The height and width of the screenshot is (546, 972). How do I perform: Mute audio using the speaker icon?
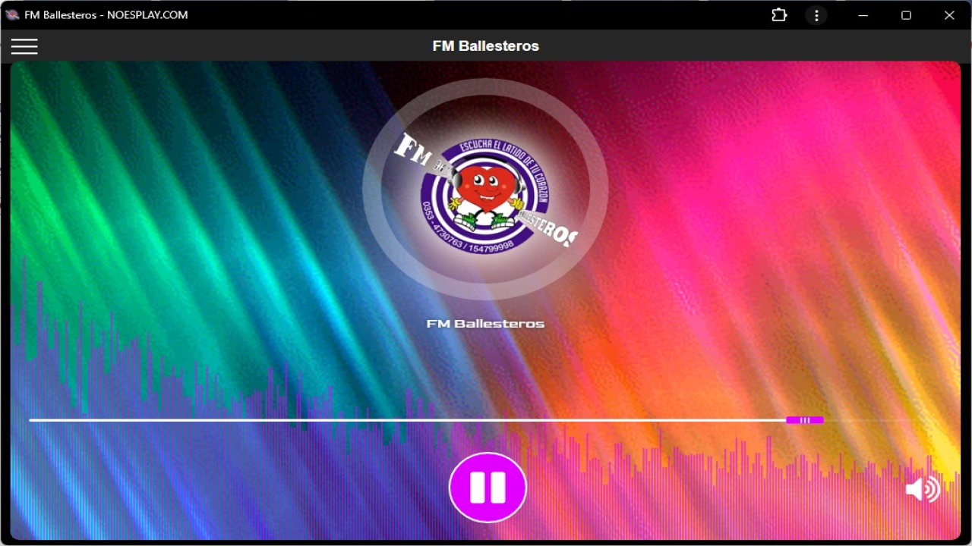pos(923,489)
